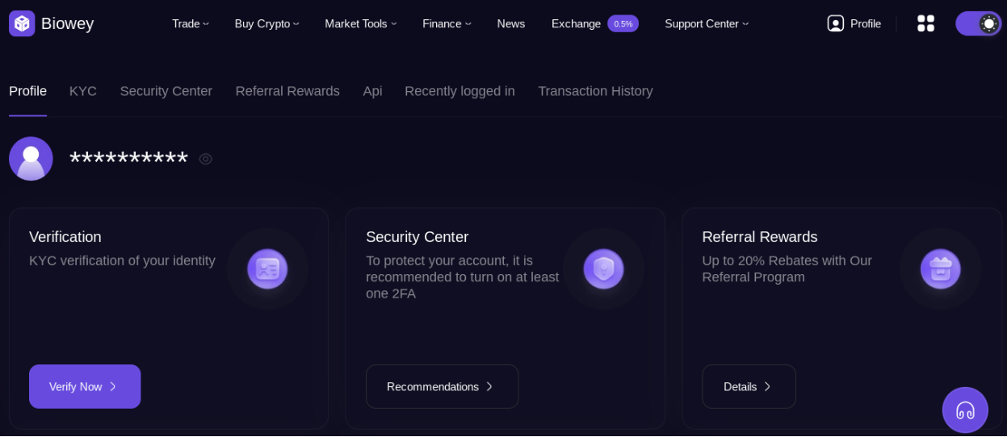Screen dimensions: 1007x437
Task: Expand the Finance dropdown menu
Action: [x=447, y=23]
